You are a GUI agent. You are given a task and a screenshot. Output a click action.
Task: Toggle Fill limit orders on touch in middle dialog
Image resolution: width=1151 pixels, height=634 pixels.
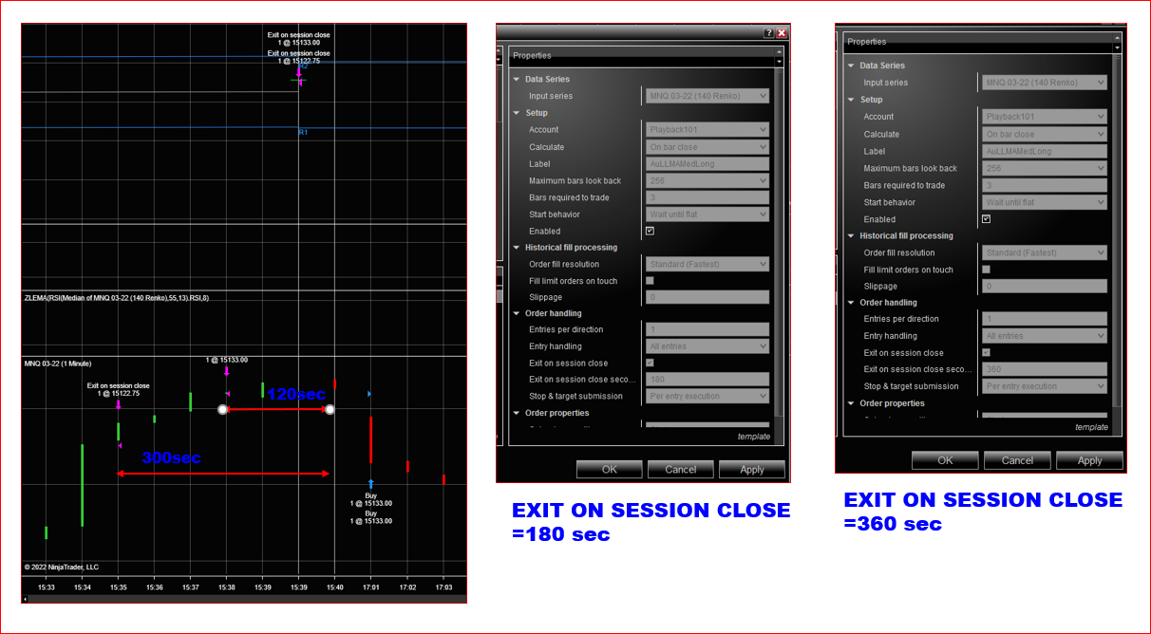[651, 279]
